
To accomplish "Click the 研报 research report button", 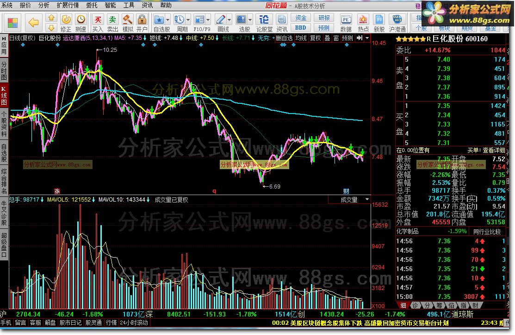I will coord(324,18).
